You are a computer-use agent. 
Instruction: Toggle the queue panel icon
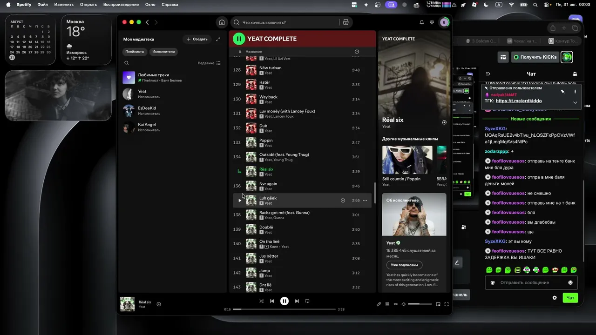[x=387, y=304]
